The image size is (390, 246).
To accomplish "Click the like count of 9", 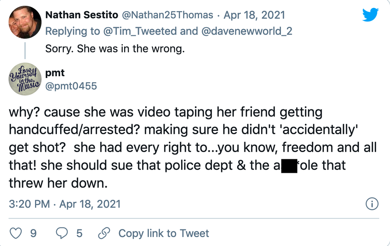I will pyautogui.click(x=33, y=233).
